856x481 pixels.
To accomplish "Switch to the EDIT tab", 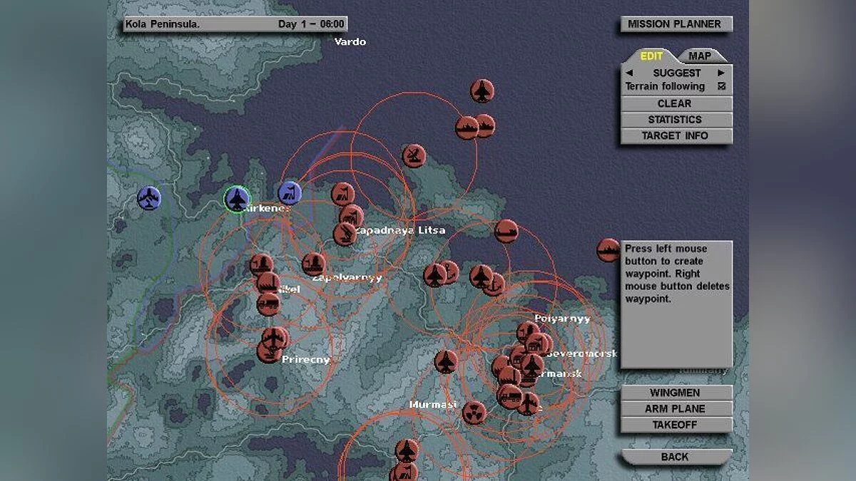I will click(x=651, y=56).
